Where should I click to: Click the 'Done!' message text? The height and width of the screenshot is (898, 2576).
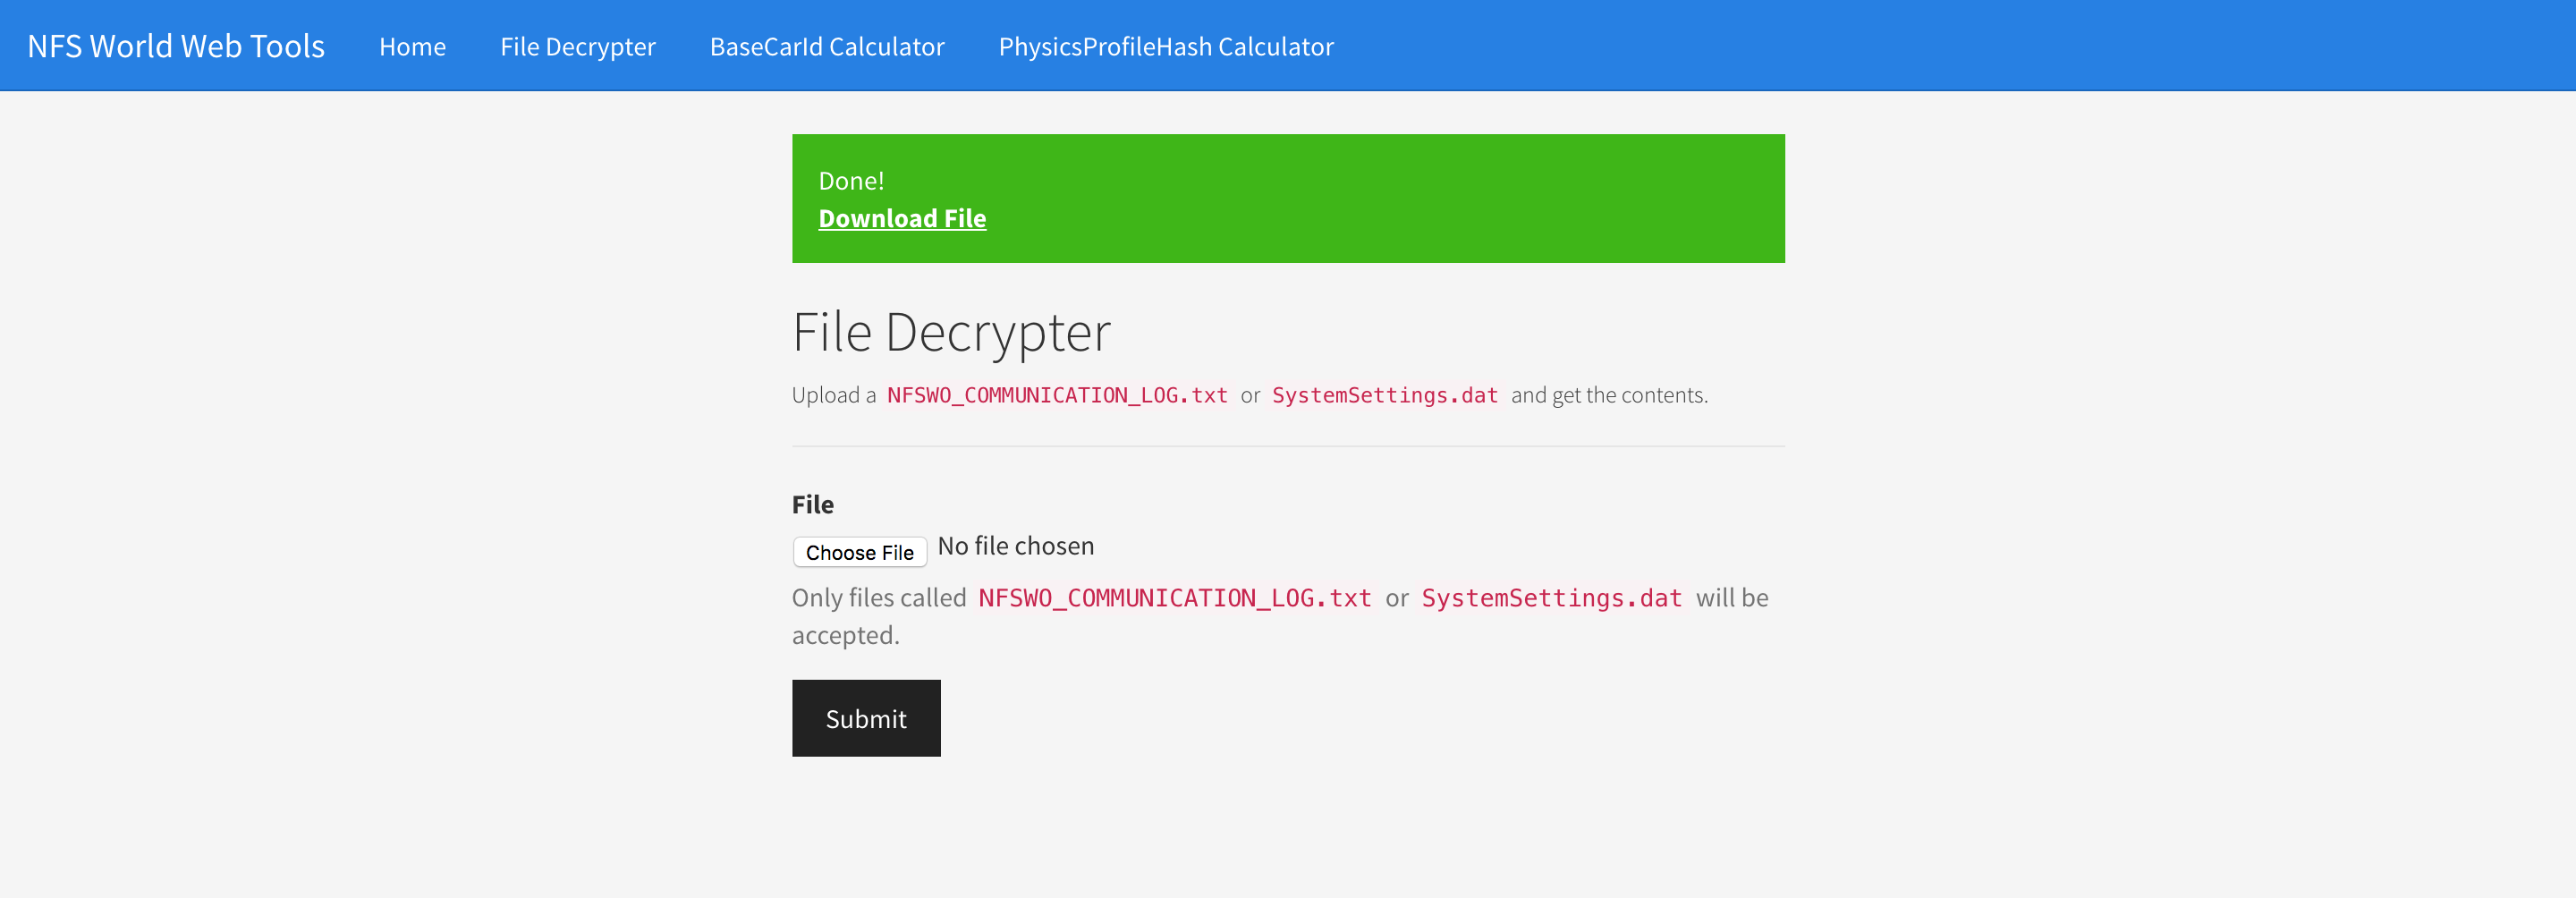[x=851, y=180]
